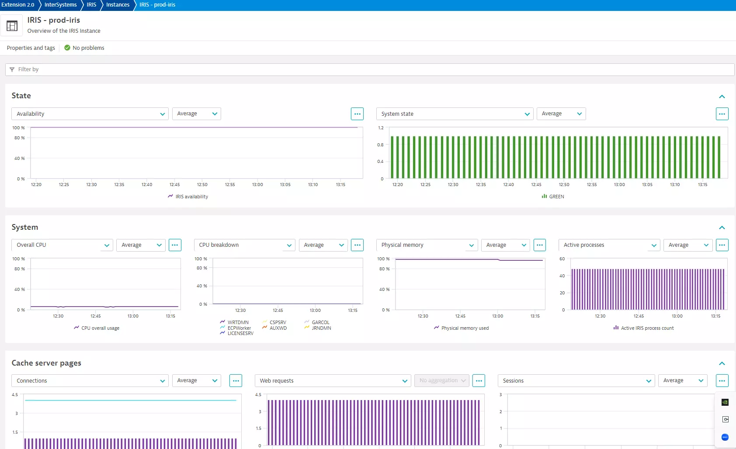Toggle the GREEN series under System state chart
This screenshot has height=449, width=736.
[552, 196]
